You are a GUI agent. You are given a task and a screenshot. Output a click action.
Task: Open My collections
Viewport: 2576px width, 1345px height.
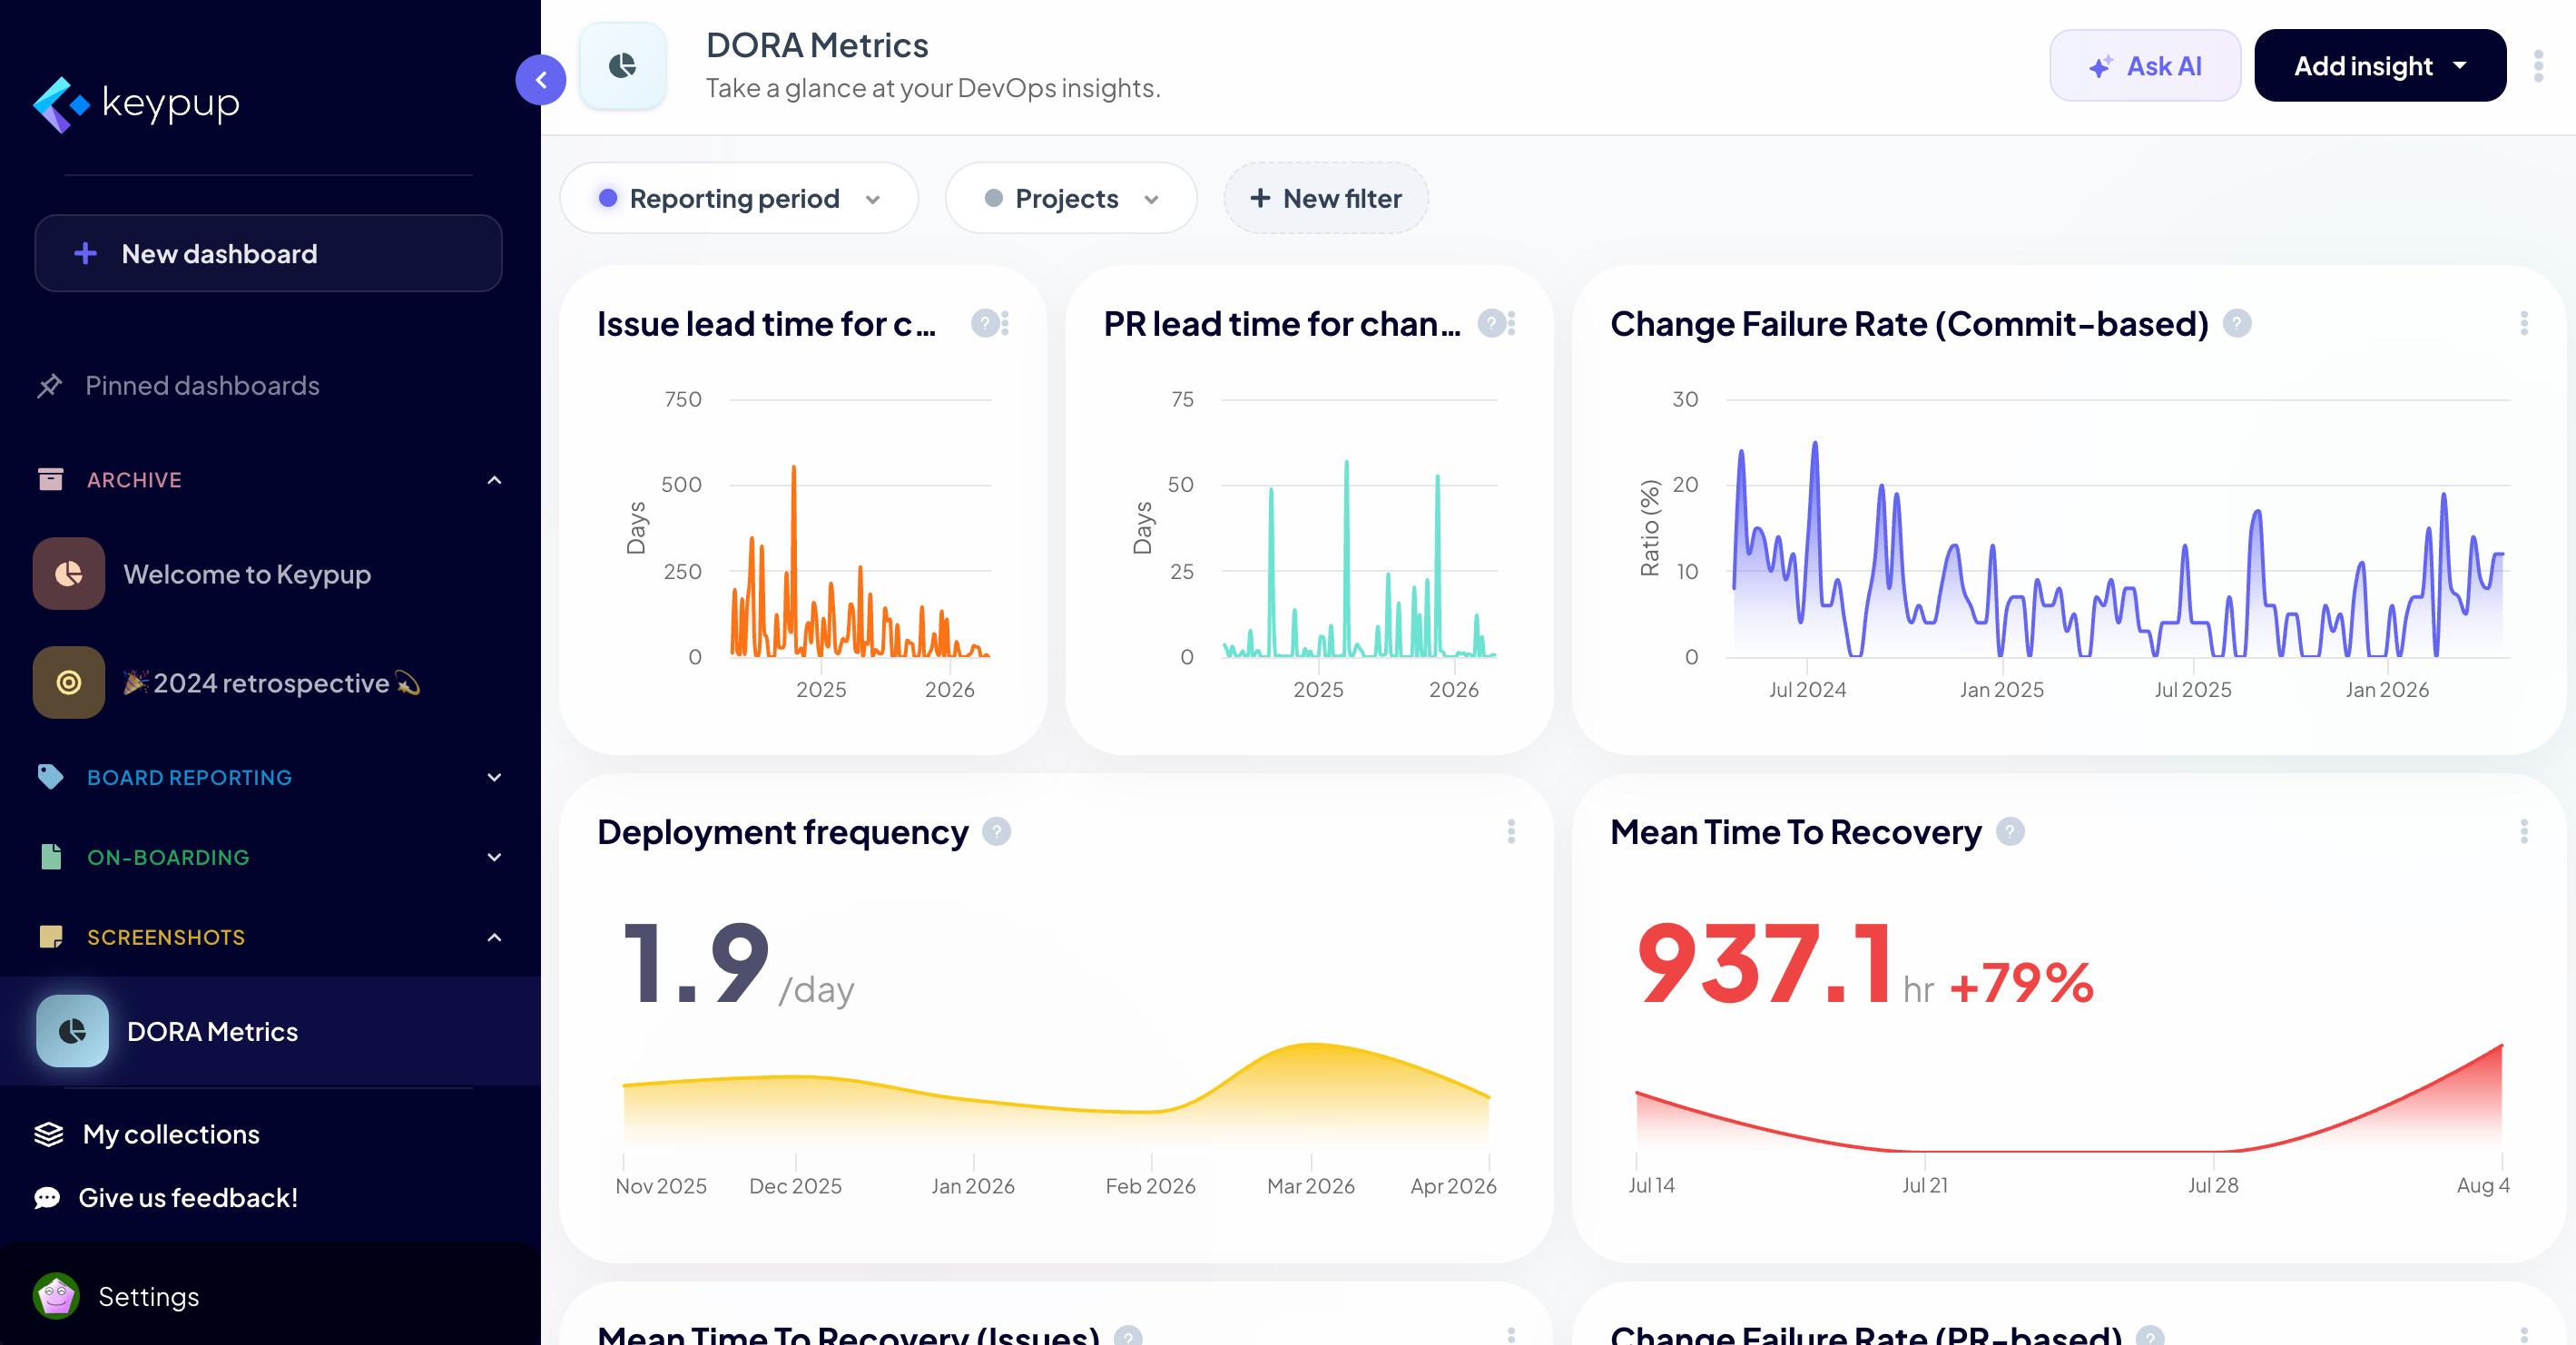171,1134
